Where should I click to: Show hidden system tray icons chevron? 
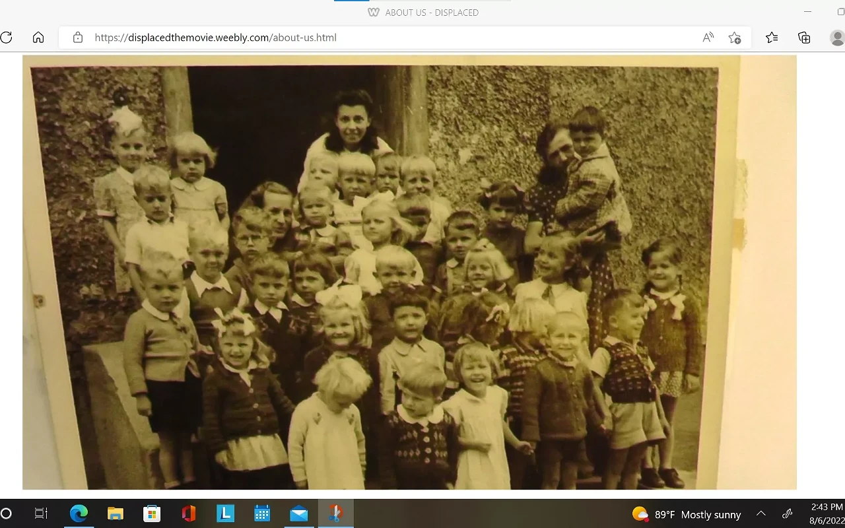tap(761, 513)
